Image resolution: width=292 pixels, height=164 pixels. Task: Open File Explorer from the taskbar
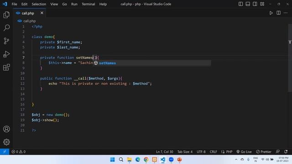tap(129, 159)
